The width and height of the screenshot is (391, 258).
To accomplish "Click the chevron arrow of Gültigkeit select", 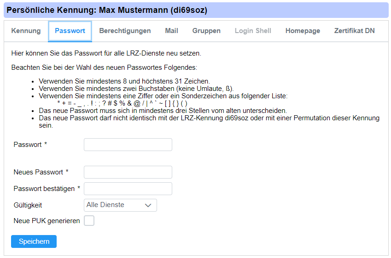I will [x=148, y=205].
